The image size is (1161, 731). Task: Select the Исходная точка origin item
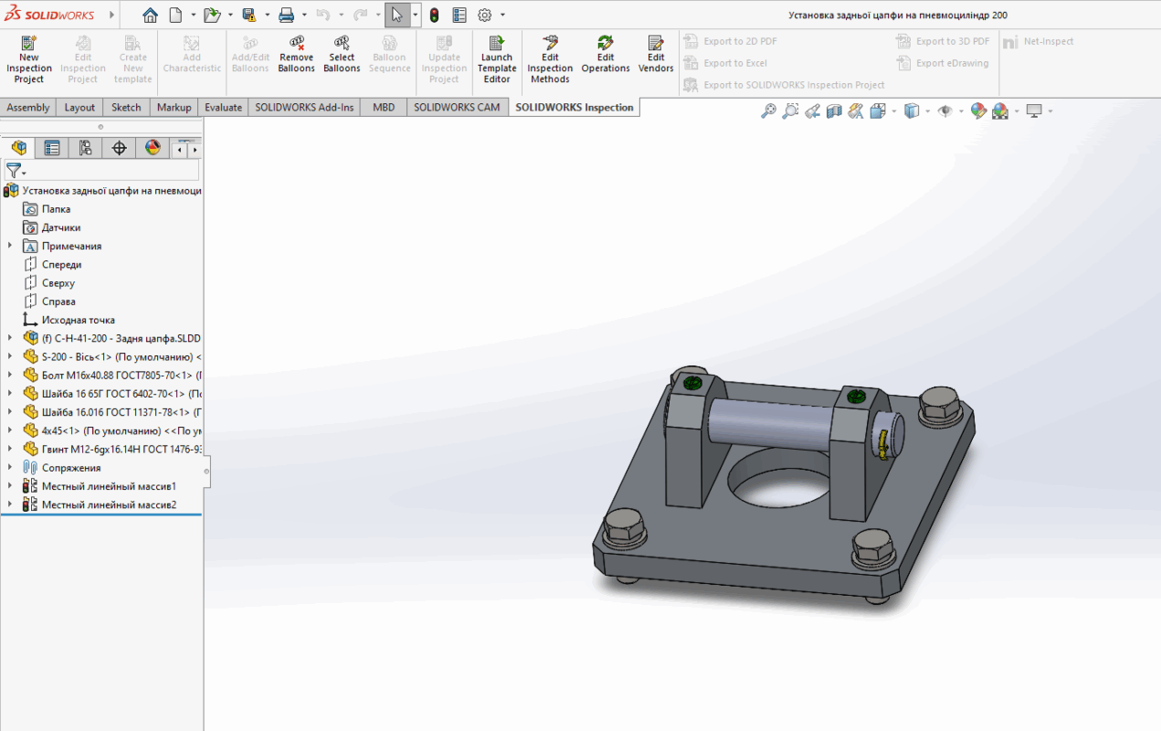click(78, 320)
